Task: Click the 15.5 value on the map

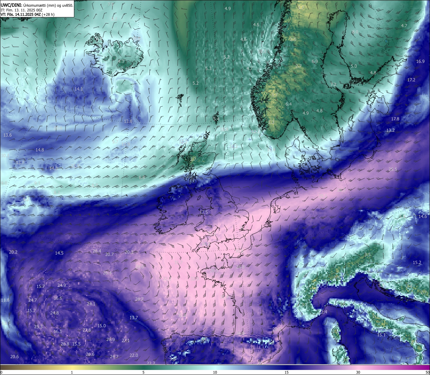Action: click(76, 344)
